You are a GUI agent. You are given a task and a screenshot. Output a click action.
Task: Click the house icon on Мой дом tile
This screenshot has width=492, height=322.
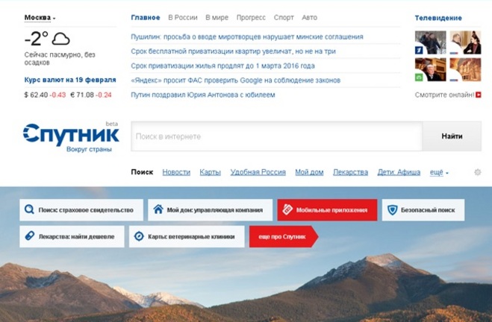[x=158, y=209]
